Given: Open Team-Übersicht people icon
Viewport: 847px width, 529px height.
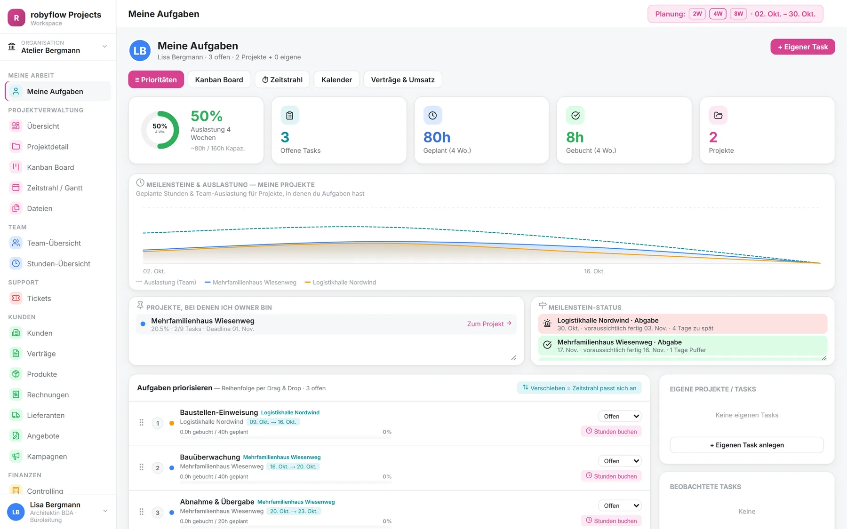Looking at the screenshot, I should point(16,243).
